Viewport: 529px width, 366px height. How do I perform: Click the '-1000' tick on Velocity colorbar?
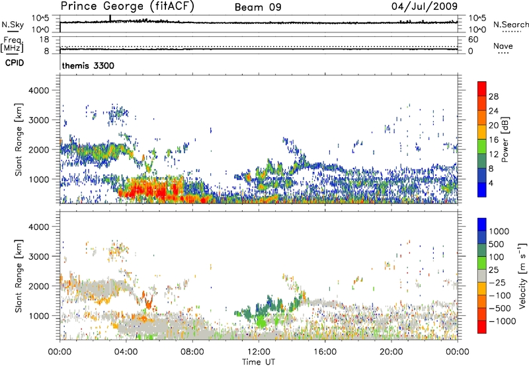[x=503, y=321]
